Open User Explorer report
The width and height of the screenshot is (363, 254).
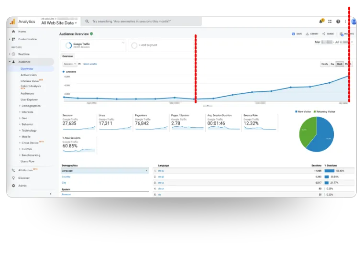29,99
